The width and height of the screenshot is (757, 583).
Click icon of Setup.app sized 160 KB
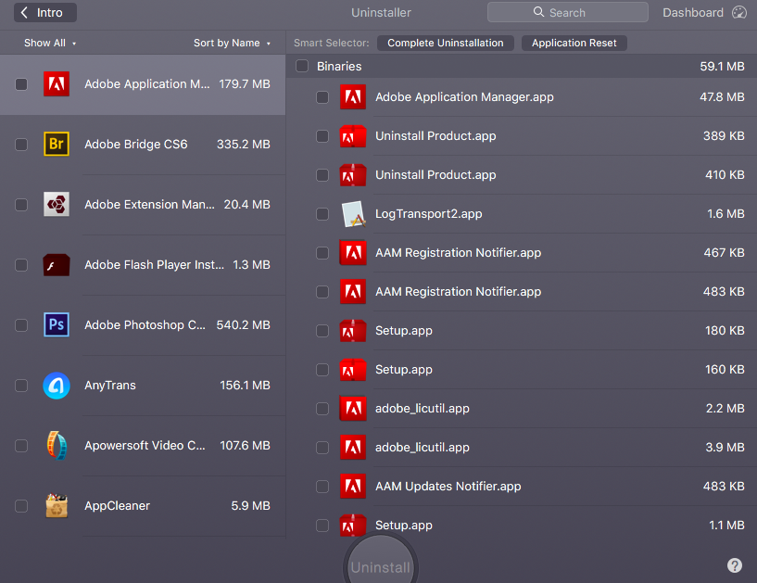(353, 370)
